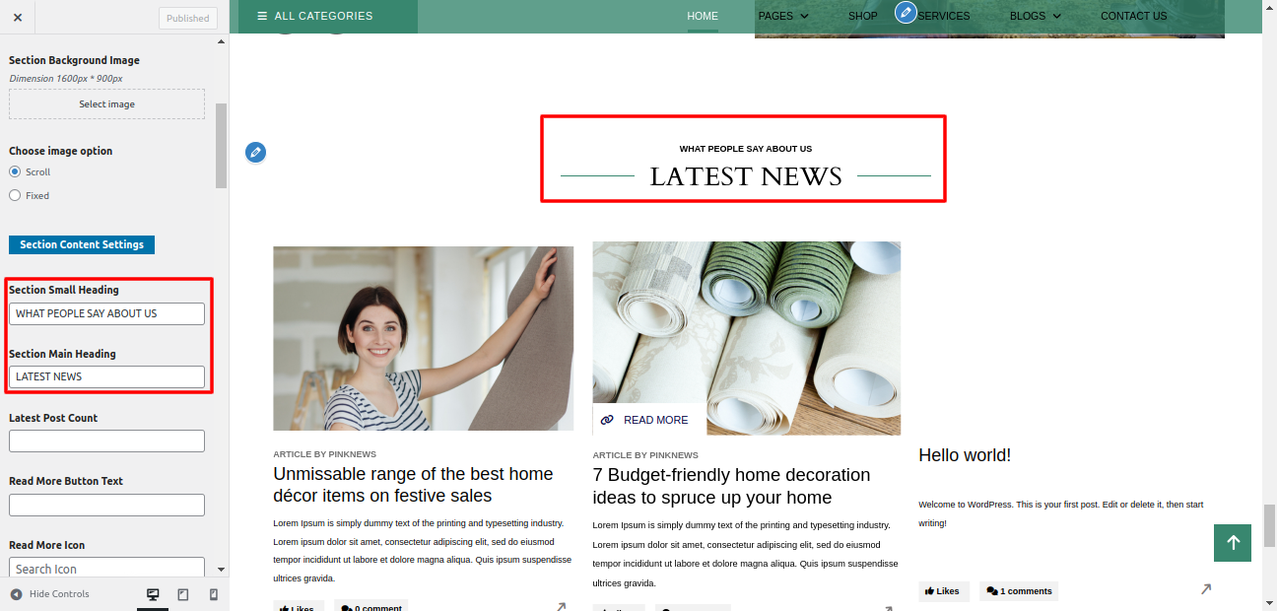Image resolution: width=1277 pixels, height=611 pixels.
Task: Expand the BLOGS dropdown chevron
Action: pyautogui.click(x=1057, y=16)
